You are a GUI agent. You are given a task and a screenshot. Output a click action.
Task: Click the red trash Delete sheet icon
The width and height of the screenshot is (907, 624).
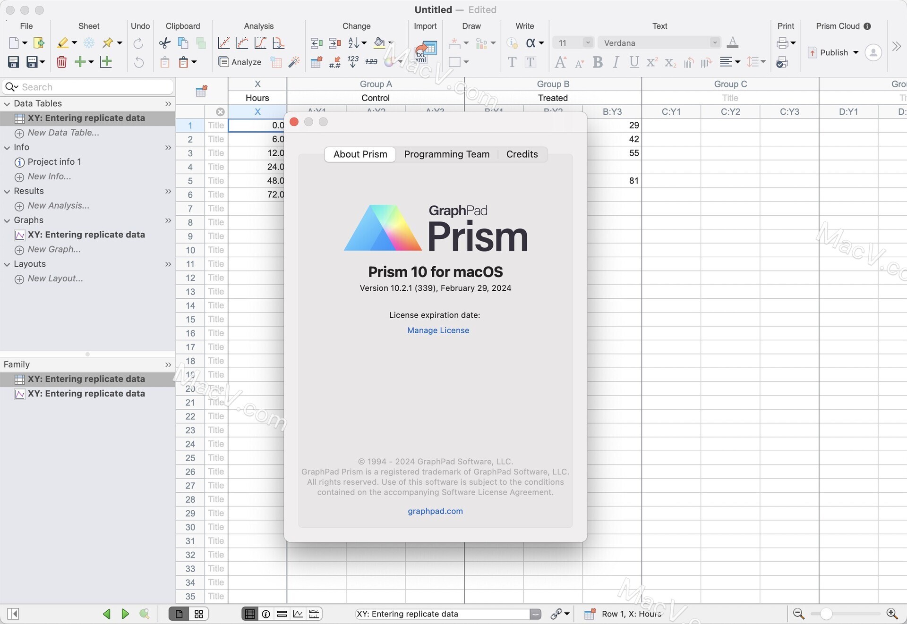click(61, 62)
